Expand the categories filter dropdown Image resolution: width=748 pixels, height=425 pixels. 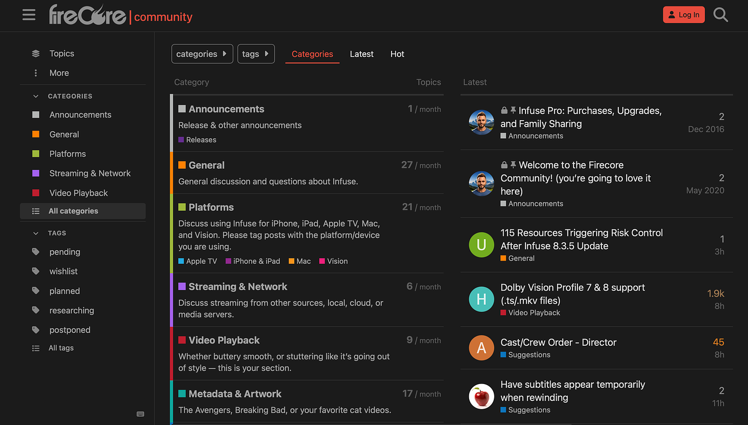point(202,54)
